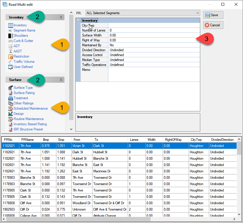Click the Scheduled Maintenance calendar icon
Screen dimensions: 243x223
click(x=10, y=109)
